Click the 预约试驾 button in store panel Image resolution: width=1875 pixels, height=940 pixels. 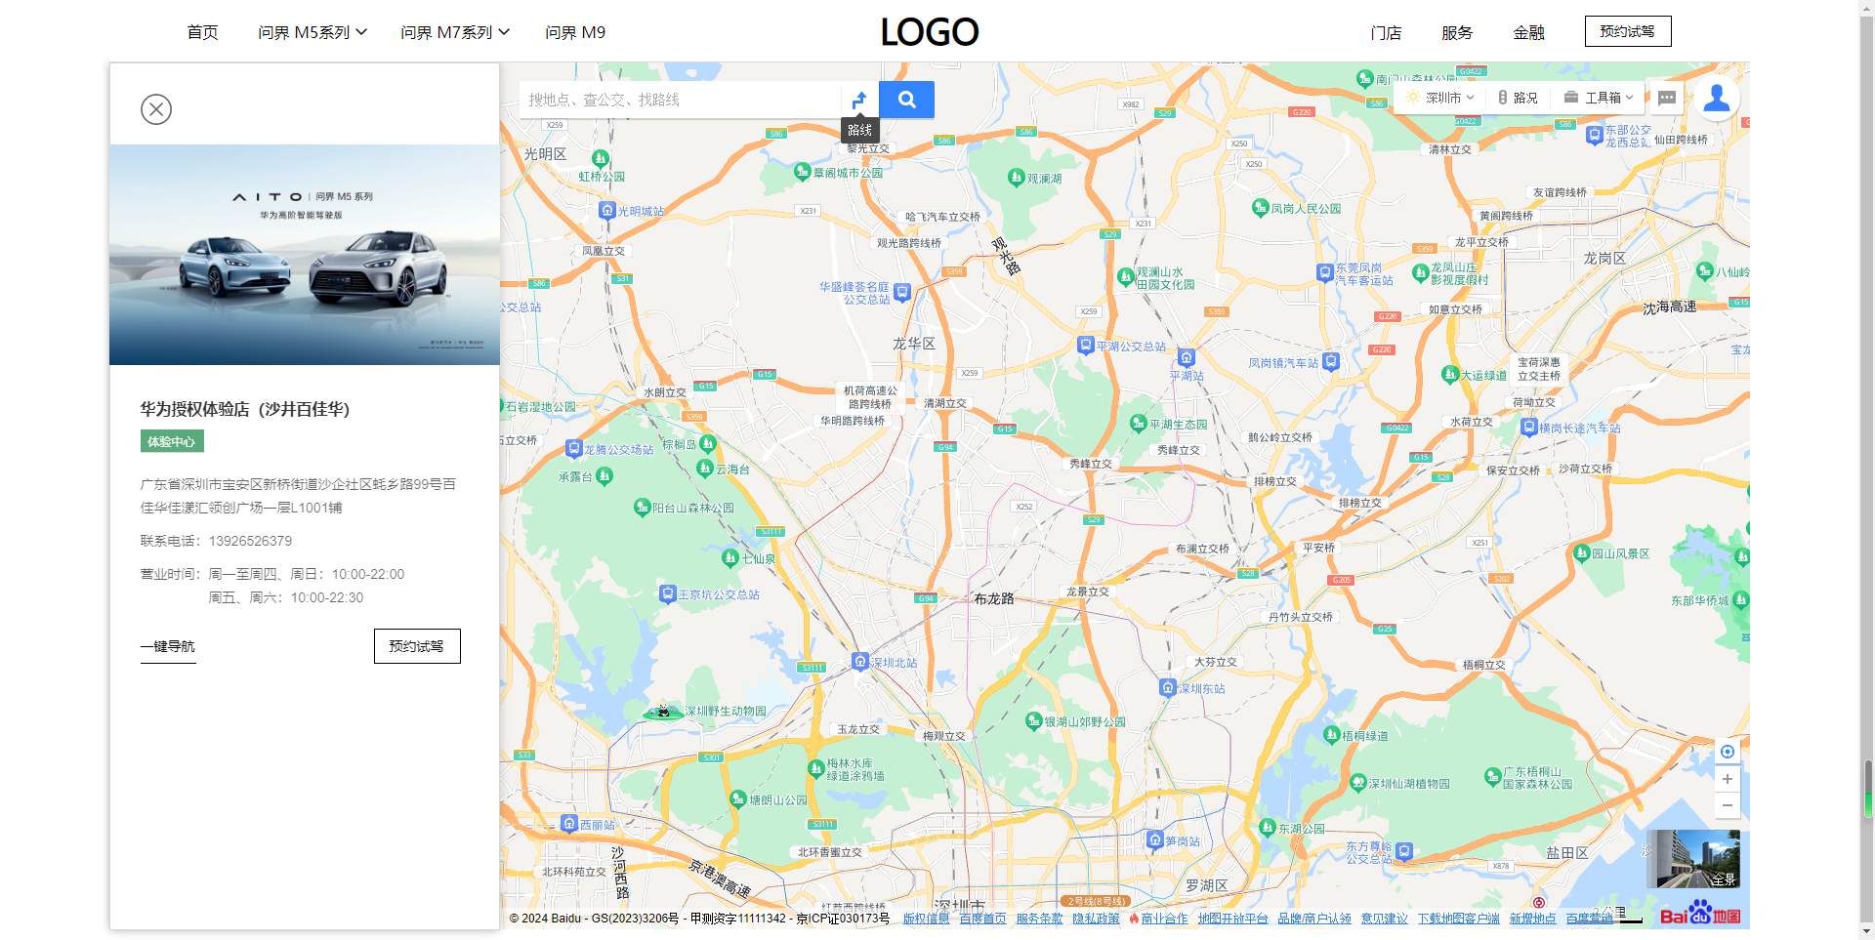pyautogui.click(x=417, y=646)
